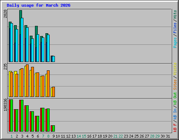Viewport: 179px width, 140px height.
Task: Click the 'Daily usage for March 2026' title
Action: click(38, 5)
